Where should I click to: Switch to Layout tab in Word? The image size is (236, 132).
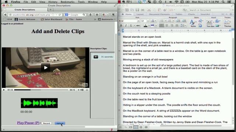(140, 14)
